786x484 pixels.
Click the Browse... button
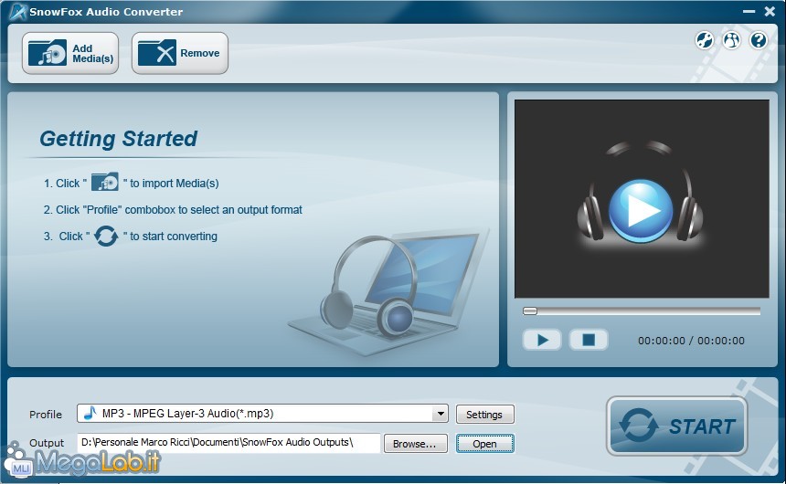tap(415, 444)
